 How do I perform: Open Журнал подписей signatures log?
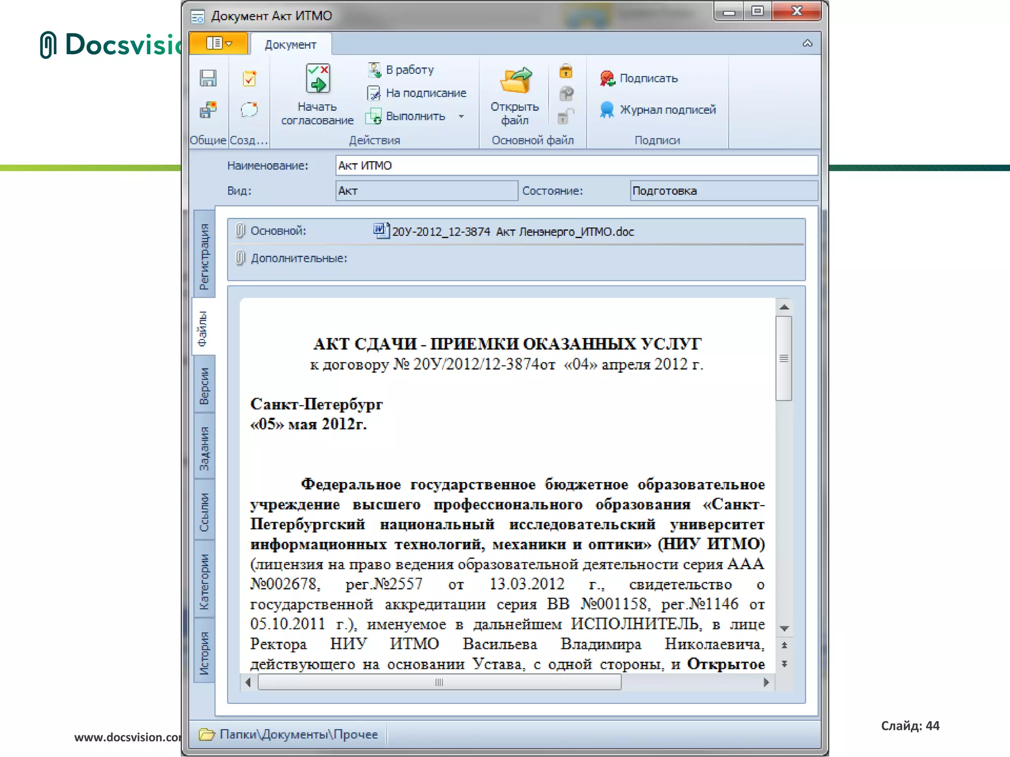pyautogui.click(x=657, y=109)
